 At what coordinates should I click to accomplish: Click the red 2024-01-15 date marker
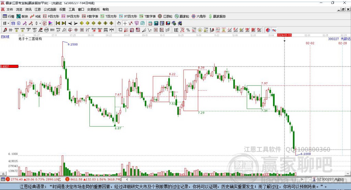click(x=284, y=35)
